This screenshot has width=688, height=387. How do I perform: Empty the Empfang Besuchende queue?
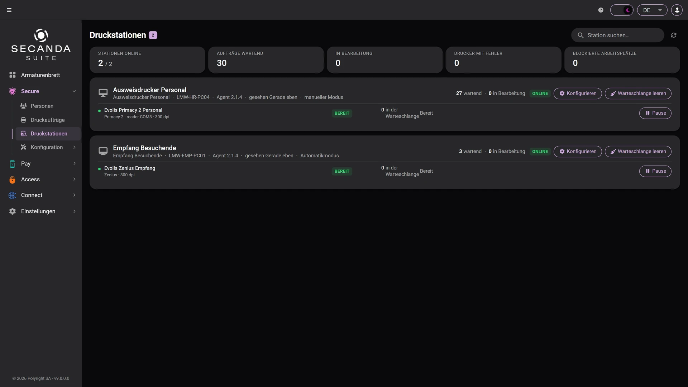[638, 152]
